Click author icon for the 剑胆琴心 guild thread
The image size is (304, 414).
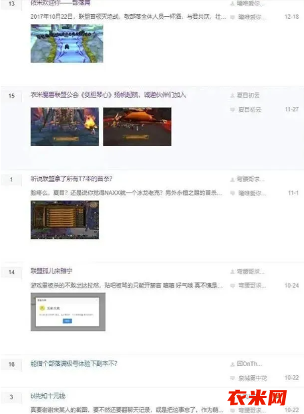point(233,96)
